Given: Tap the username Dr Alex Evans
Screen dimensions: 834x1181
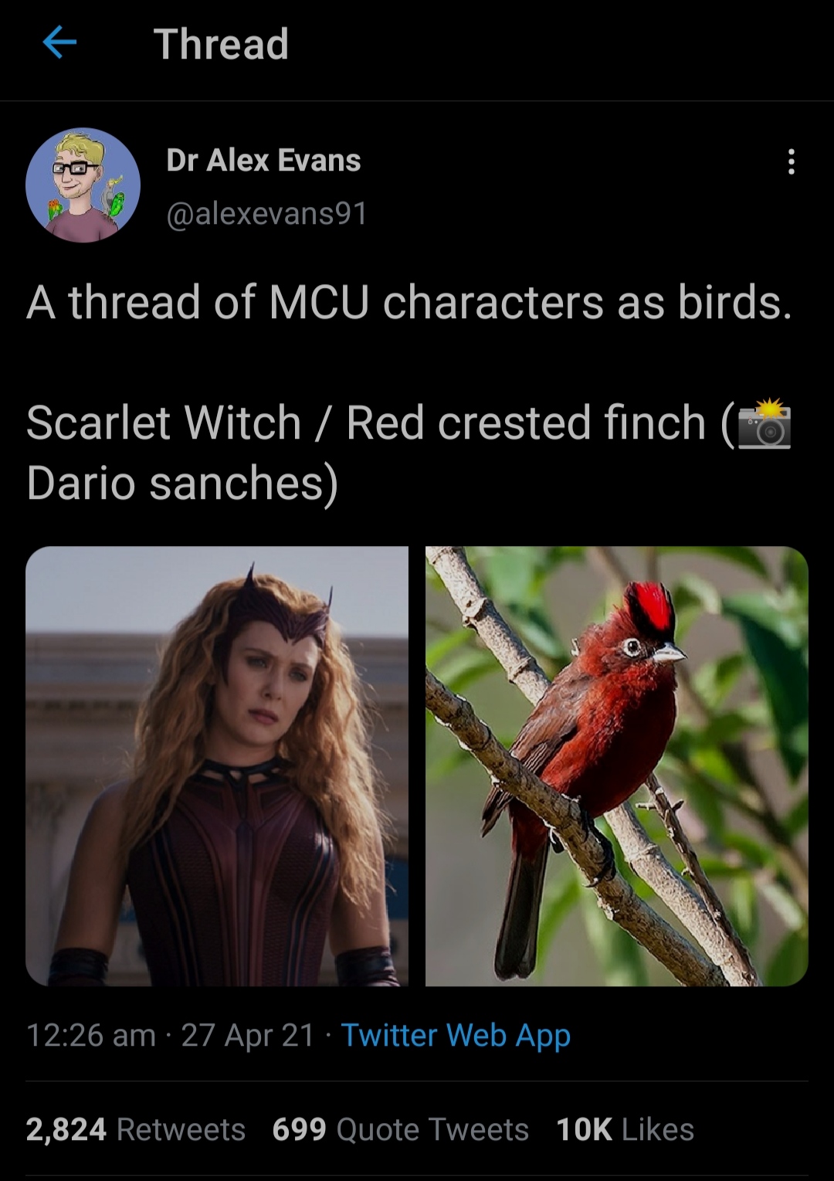Looking at the screenshot, I should point(263,161).
